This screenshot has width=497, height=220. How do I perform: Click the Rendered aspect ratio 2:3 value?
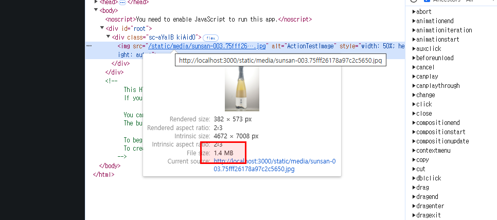pos(218,128)
